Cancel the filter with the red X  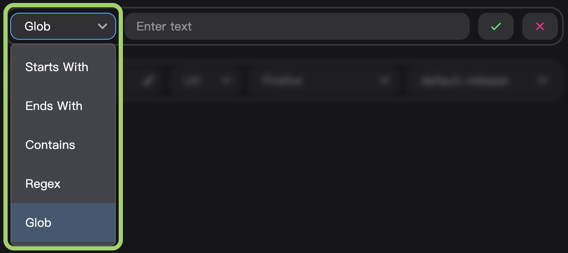coord(540,26)
